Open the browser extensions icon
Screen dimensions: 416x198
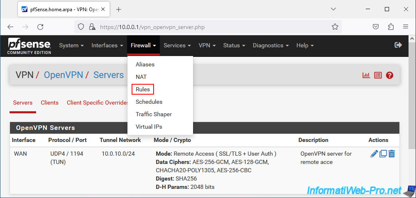point(391,27)
